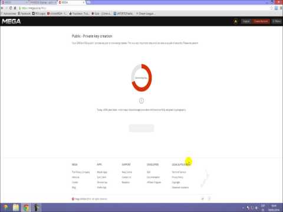Open the Blog footer link
Image resolution: width=283 pixels, height=212 pixels.
tap(74, 187)
